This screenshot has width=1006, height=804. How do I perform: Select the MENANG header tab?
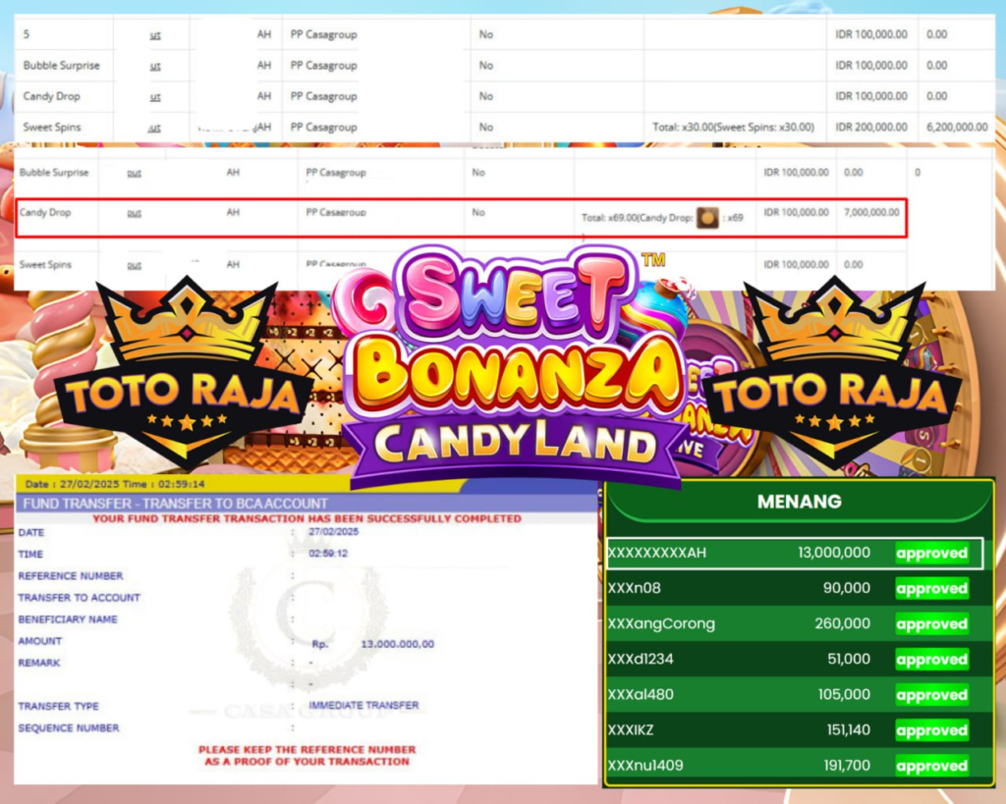[799, 502]
